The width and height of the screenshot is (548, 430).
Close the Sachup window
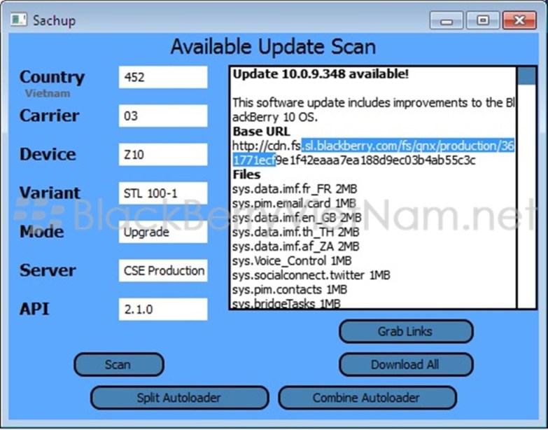pyautogui.click(x=520, y=20)
